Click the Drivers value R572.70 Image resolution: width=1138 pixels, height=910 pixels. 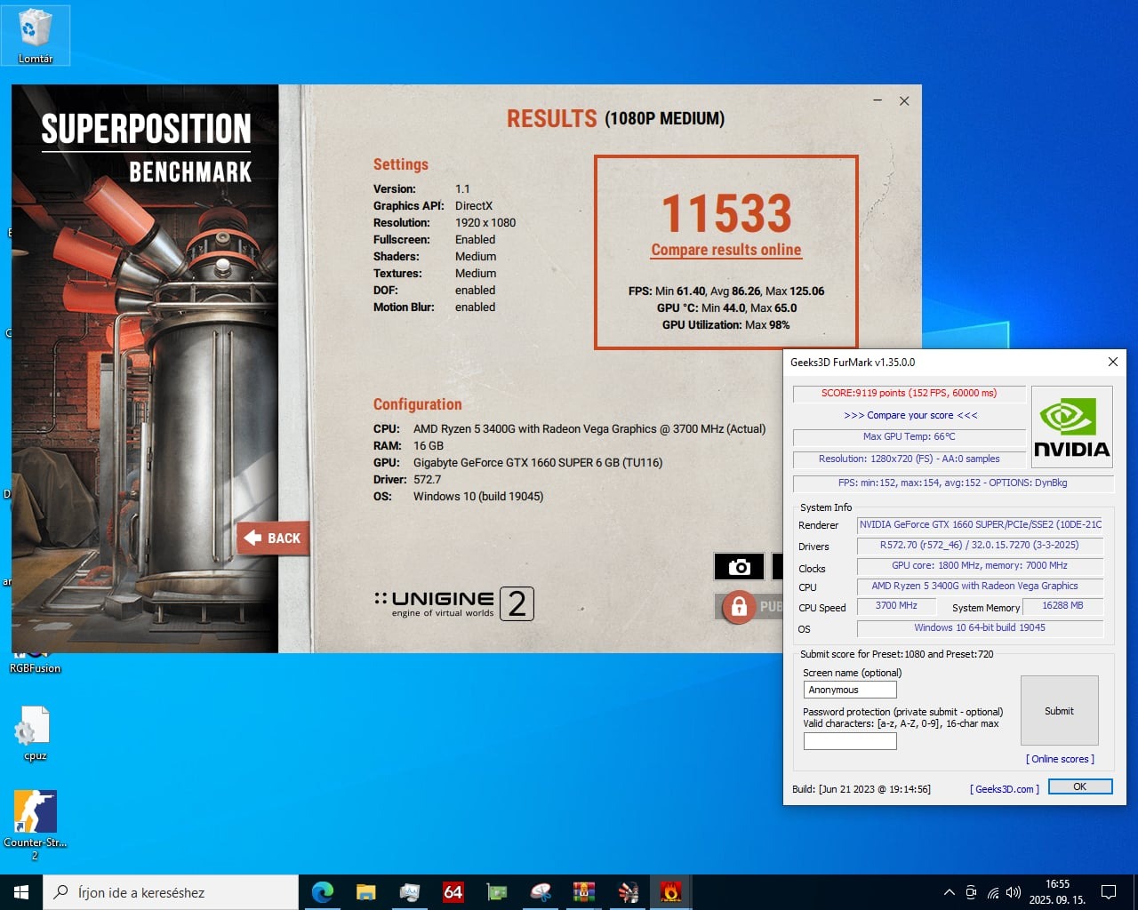coord(980,545)
